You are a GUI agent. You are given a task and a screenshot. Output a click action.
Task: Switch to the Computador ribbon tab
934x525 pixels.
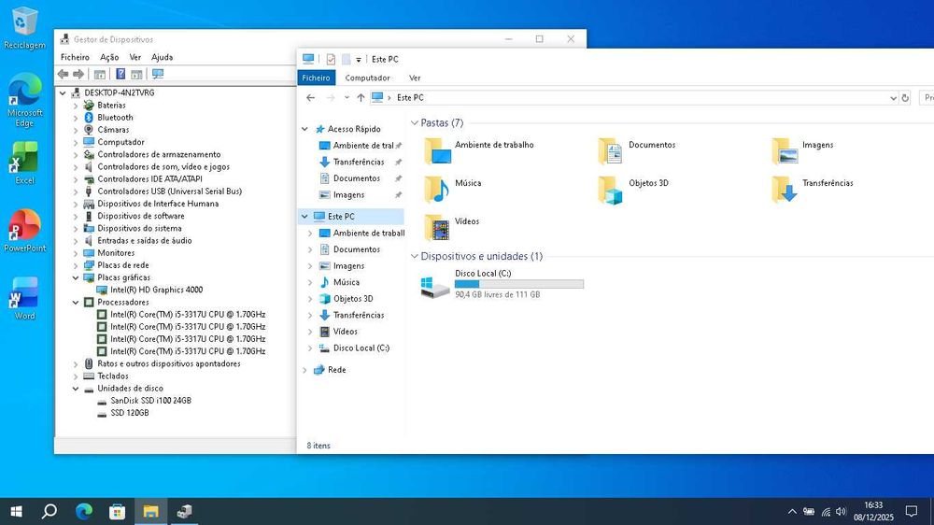(x=367, y=78)
